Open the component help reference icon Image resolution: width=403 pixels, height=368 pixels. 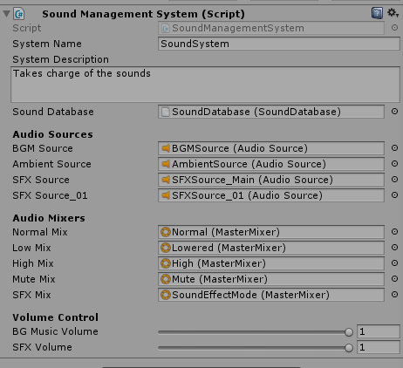click(377, 13)
